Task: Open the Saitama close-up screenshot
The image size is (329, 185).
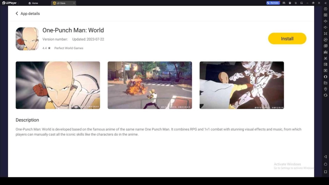Action: 58,85
